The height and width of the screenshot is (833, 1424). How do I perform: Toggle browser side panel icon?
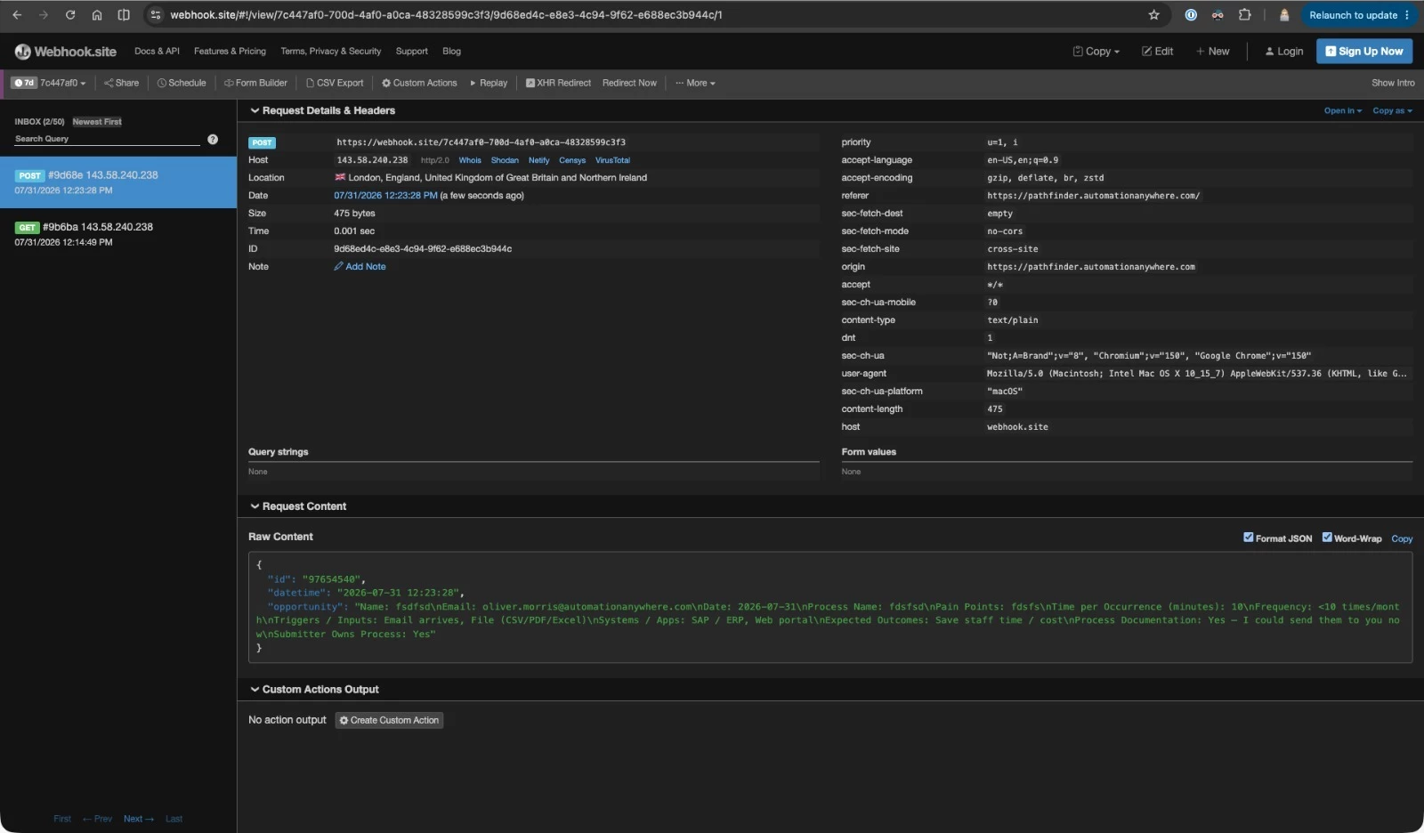click(x=124, y=15)
